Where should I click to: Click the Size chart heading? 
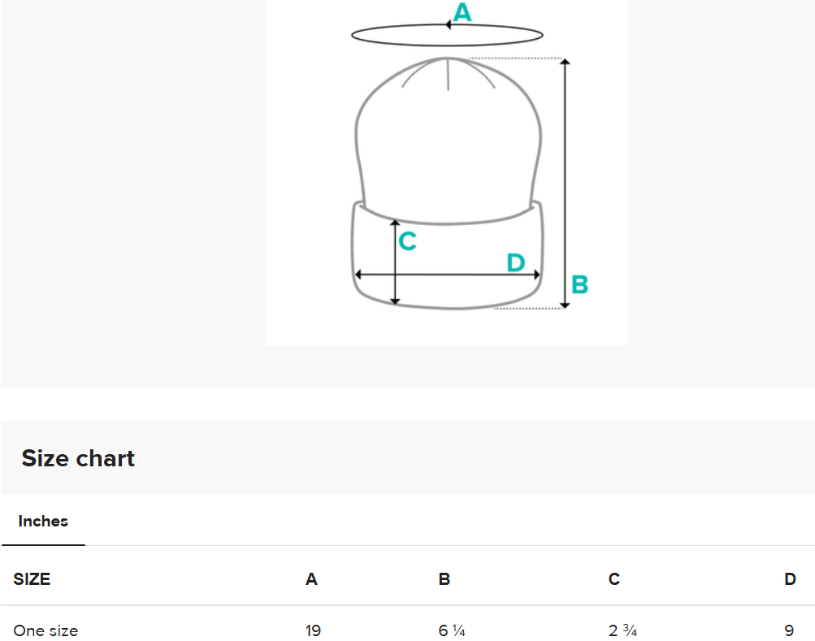pyautogui.click(x=78, y=458)
